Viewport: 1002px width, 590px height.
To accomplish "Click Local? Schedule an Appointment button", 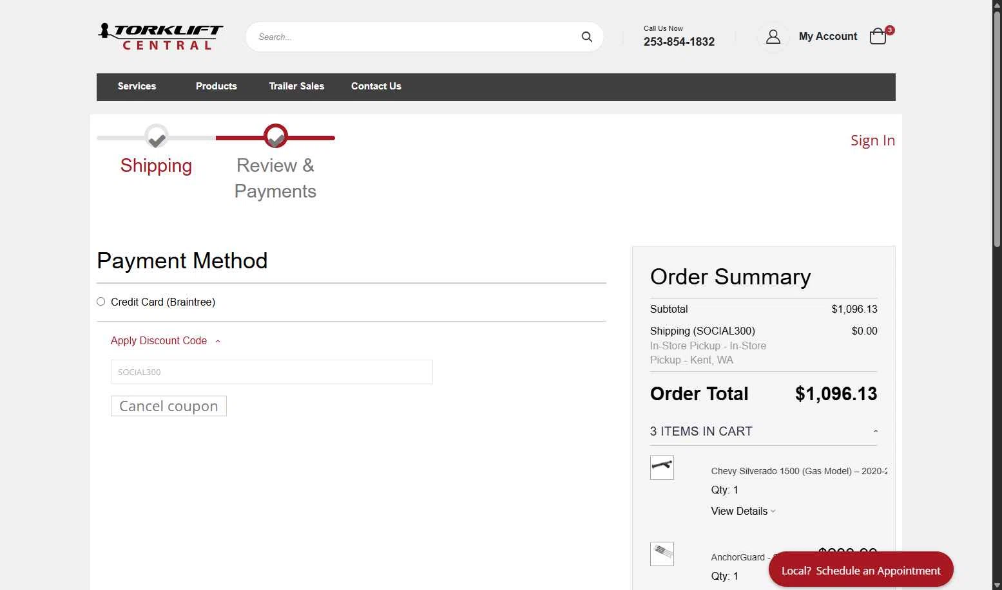I will pyautogui.click(x=861, y=569).
